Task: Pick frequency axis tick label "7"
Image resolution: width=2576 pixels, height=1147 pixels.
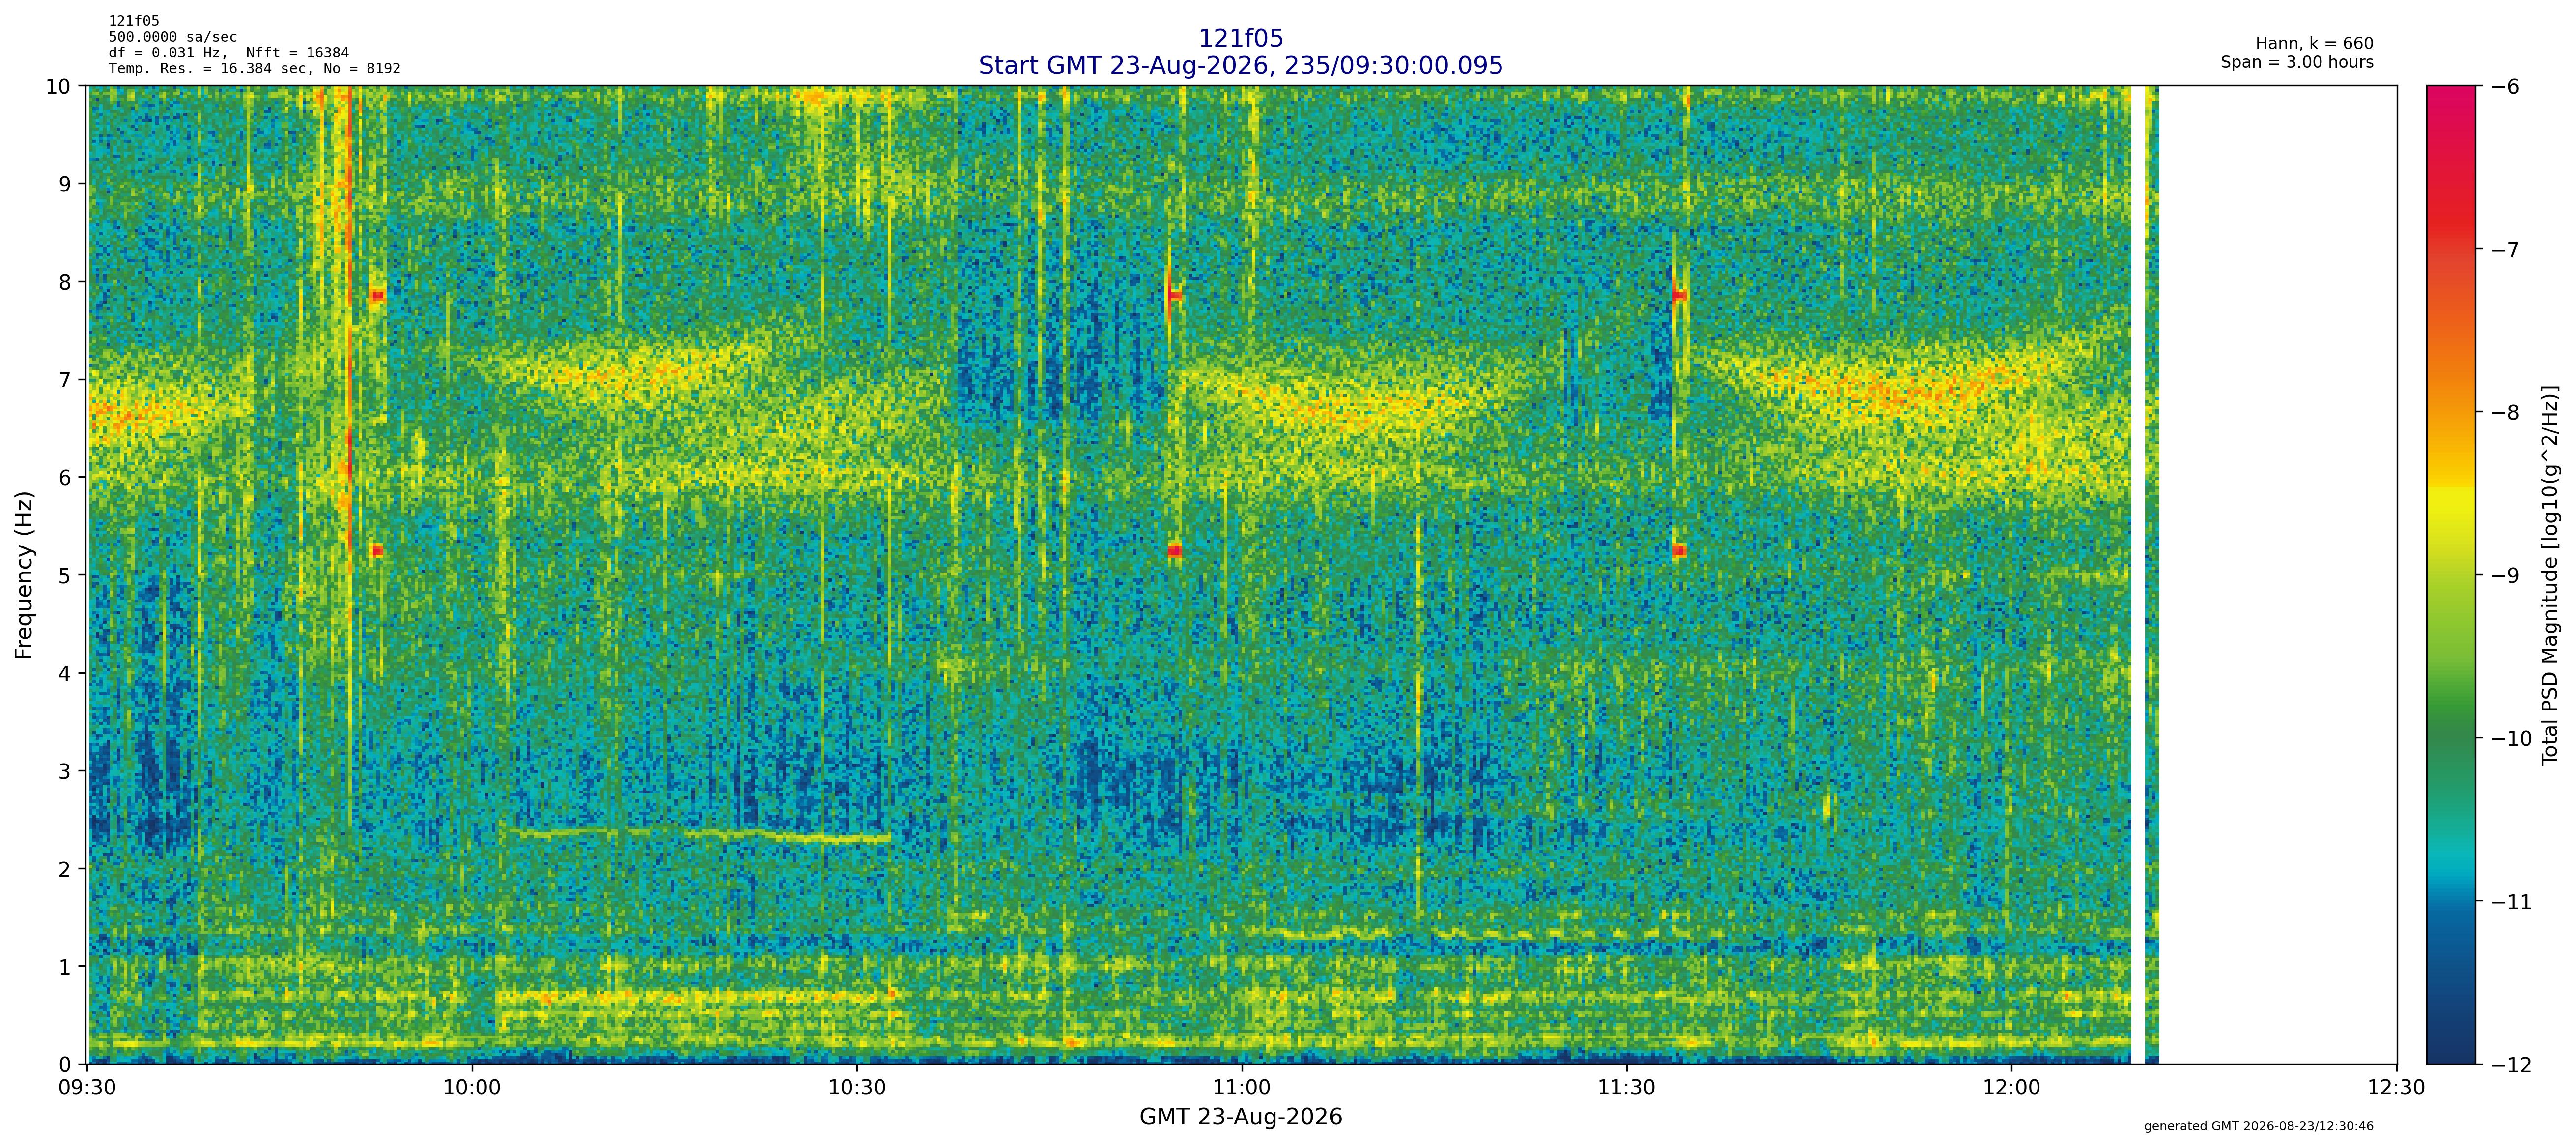Action: click(x=65, y=381)
